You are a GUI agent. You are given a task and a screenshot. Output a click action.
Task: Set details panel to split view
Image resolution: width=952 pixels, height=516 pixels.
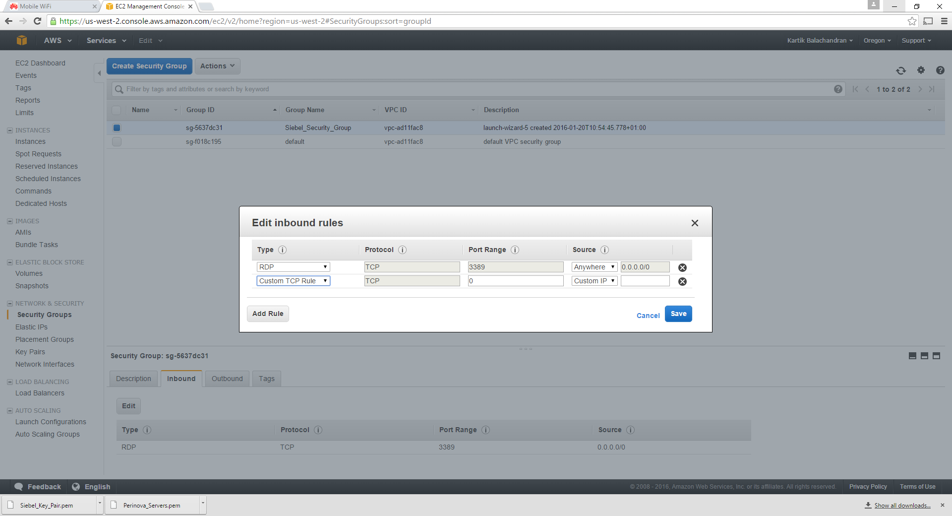tap(924, 356)
